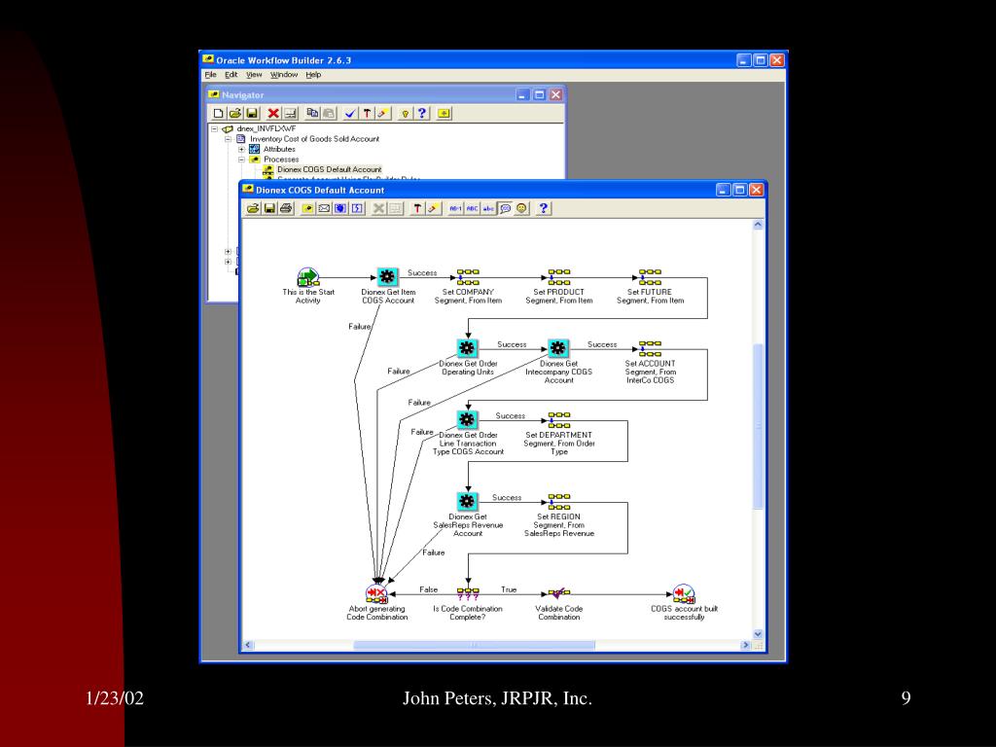Toggle 'ABC' internal name display button
This screenshot has height=747, width=996.
(472, 208)
